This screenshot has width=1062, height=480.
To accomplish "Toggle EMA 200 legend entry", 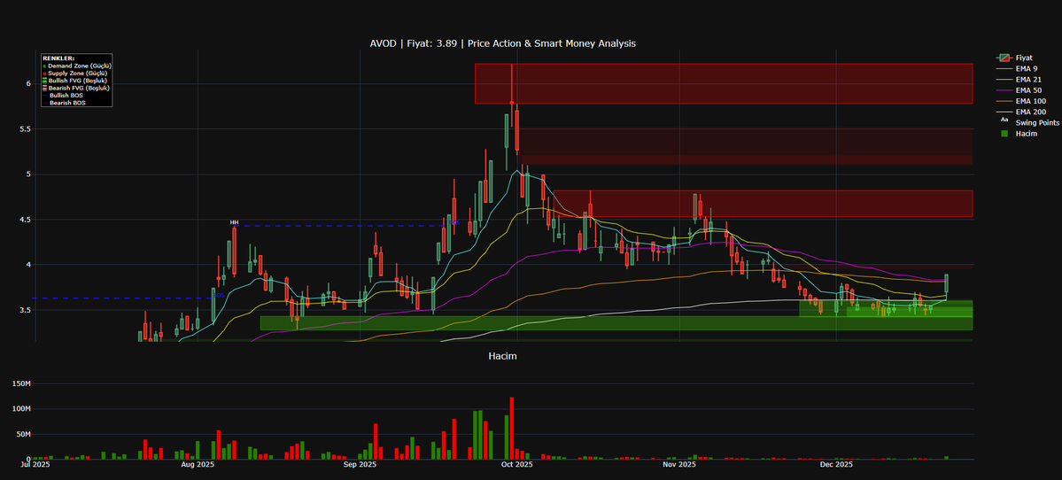I will coord(1020,112).
